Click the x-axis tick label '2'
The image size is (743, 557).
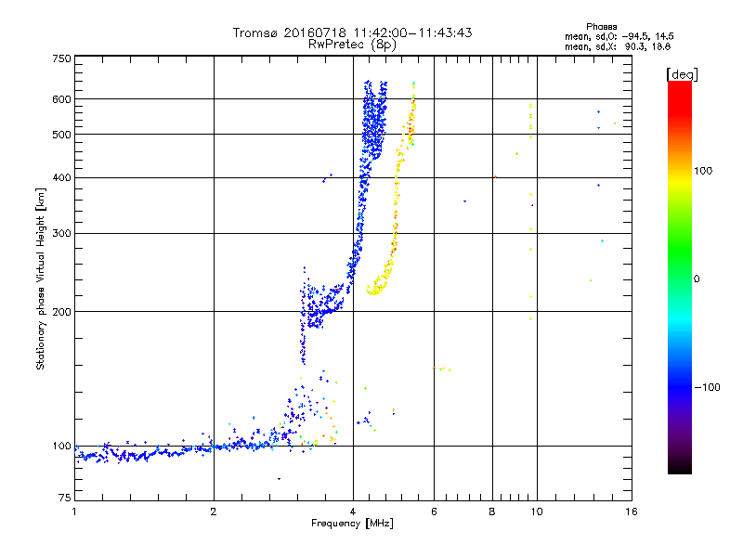coord(214,512)
